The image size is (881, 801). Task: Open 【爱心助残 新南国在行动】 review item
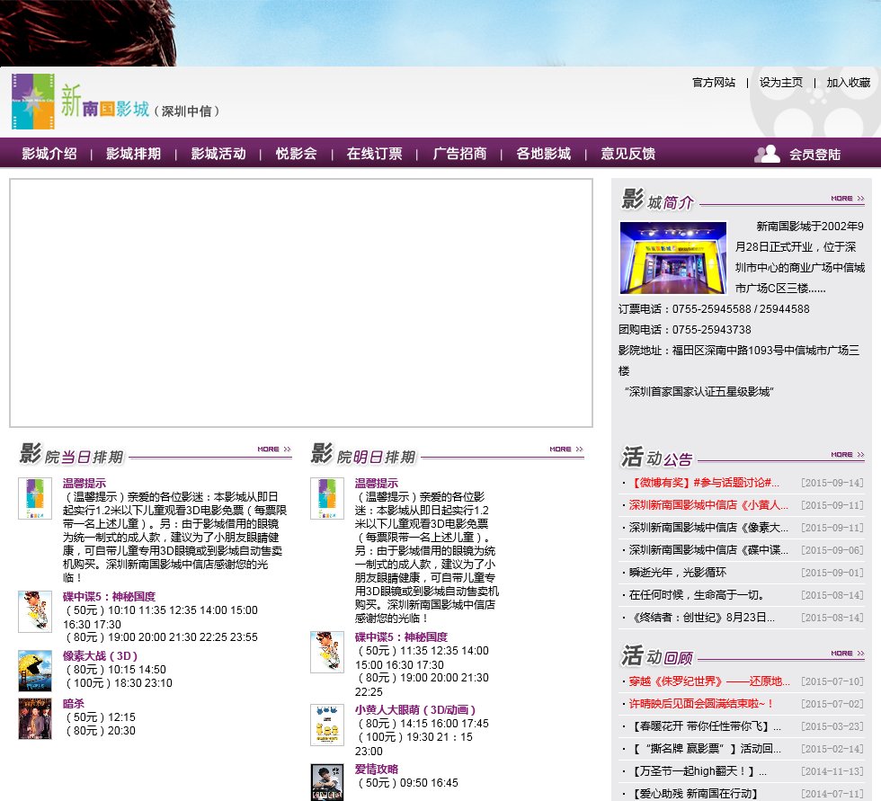(694, 794)
